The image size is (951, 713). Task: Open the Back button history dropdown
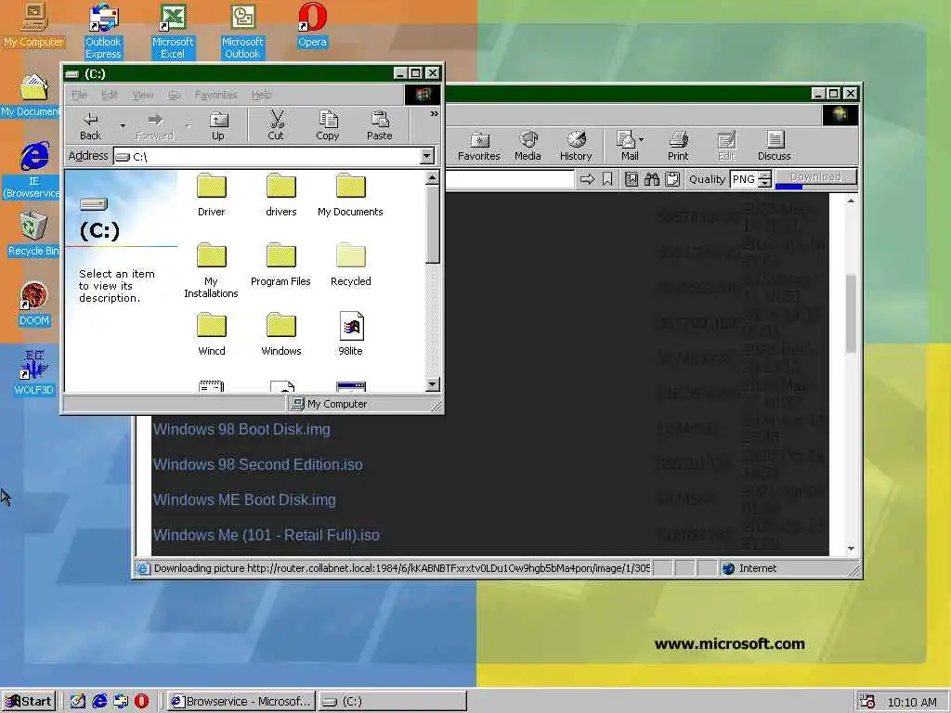pyautogui.click(x=123, y=126)
